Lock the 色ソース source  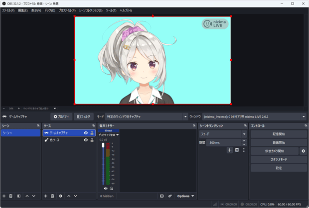[x=92, y=140]
